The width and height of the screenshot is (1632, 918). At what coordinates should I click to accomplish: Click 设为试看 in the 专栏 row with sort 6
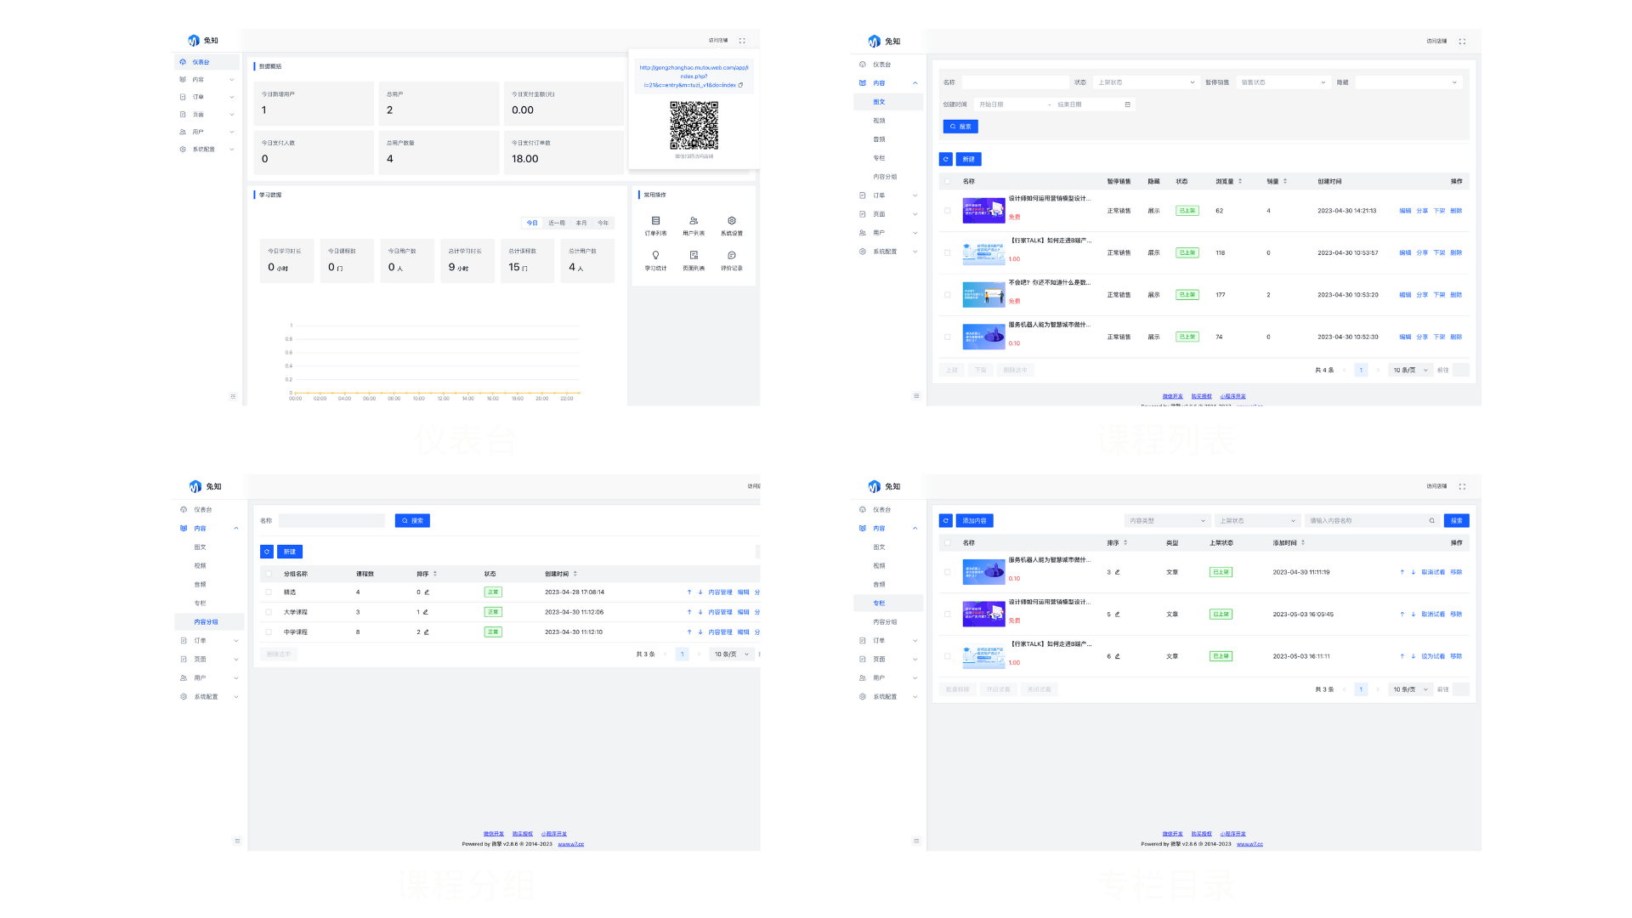[x=1433, y=656]
